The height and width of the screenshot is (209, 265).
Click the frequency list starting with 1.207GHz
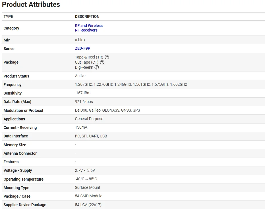(131, 84)
